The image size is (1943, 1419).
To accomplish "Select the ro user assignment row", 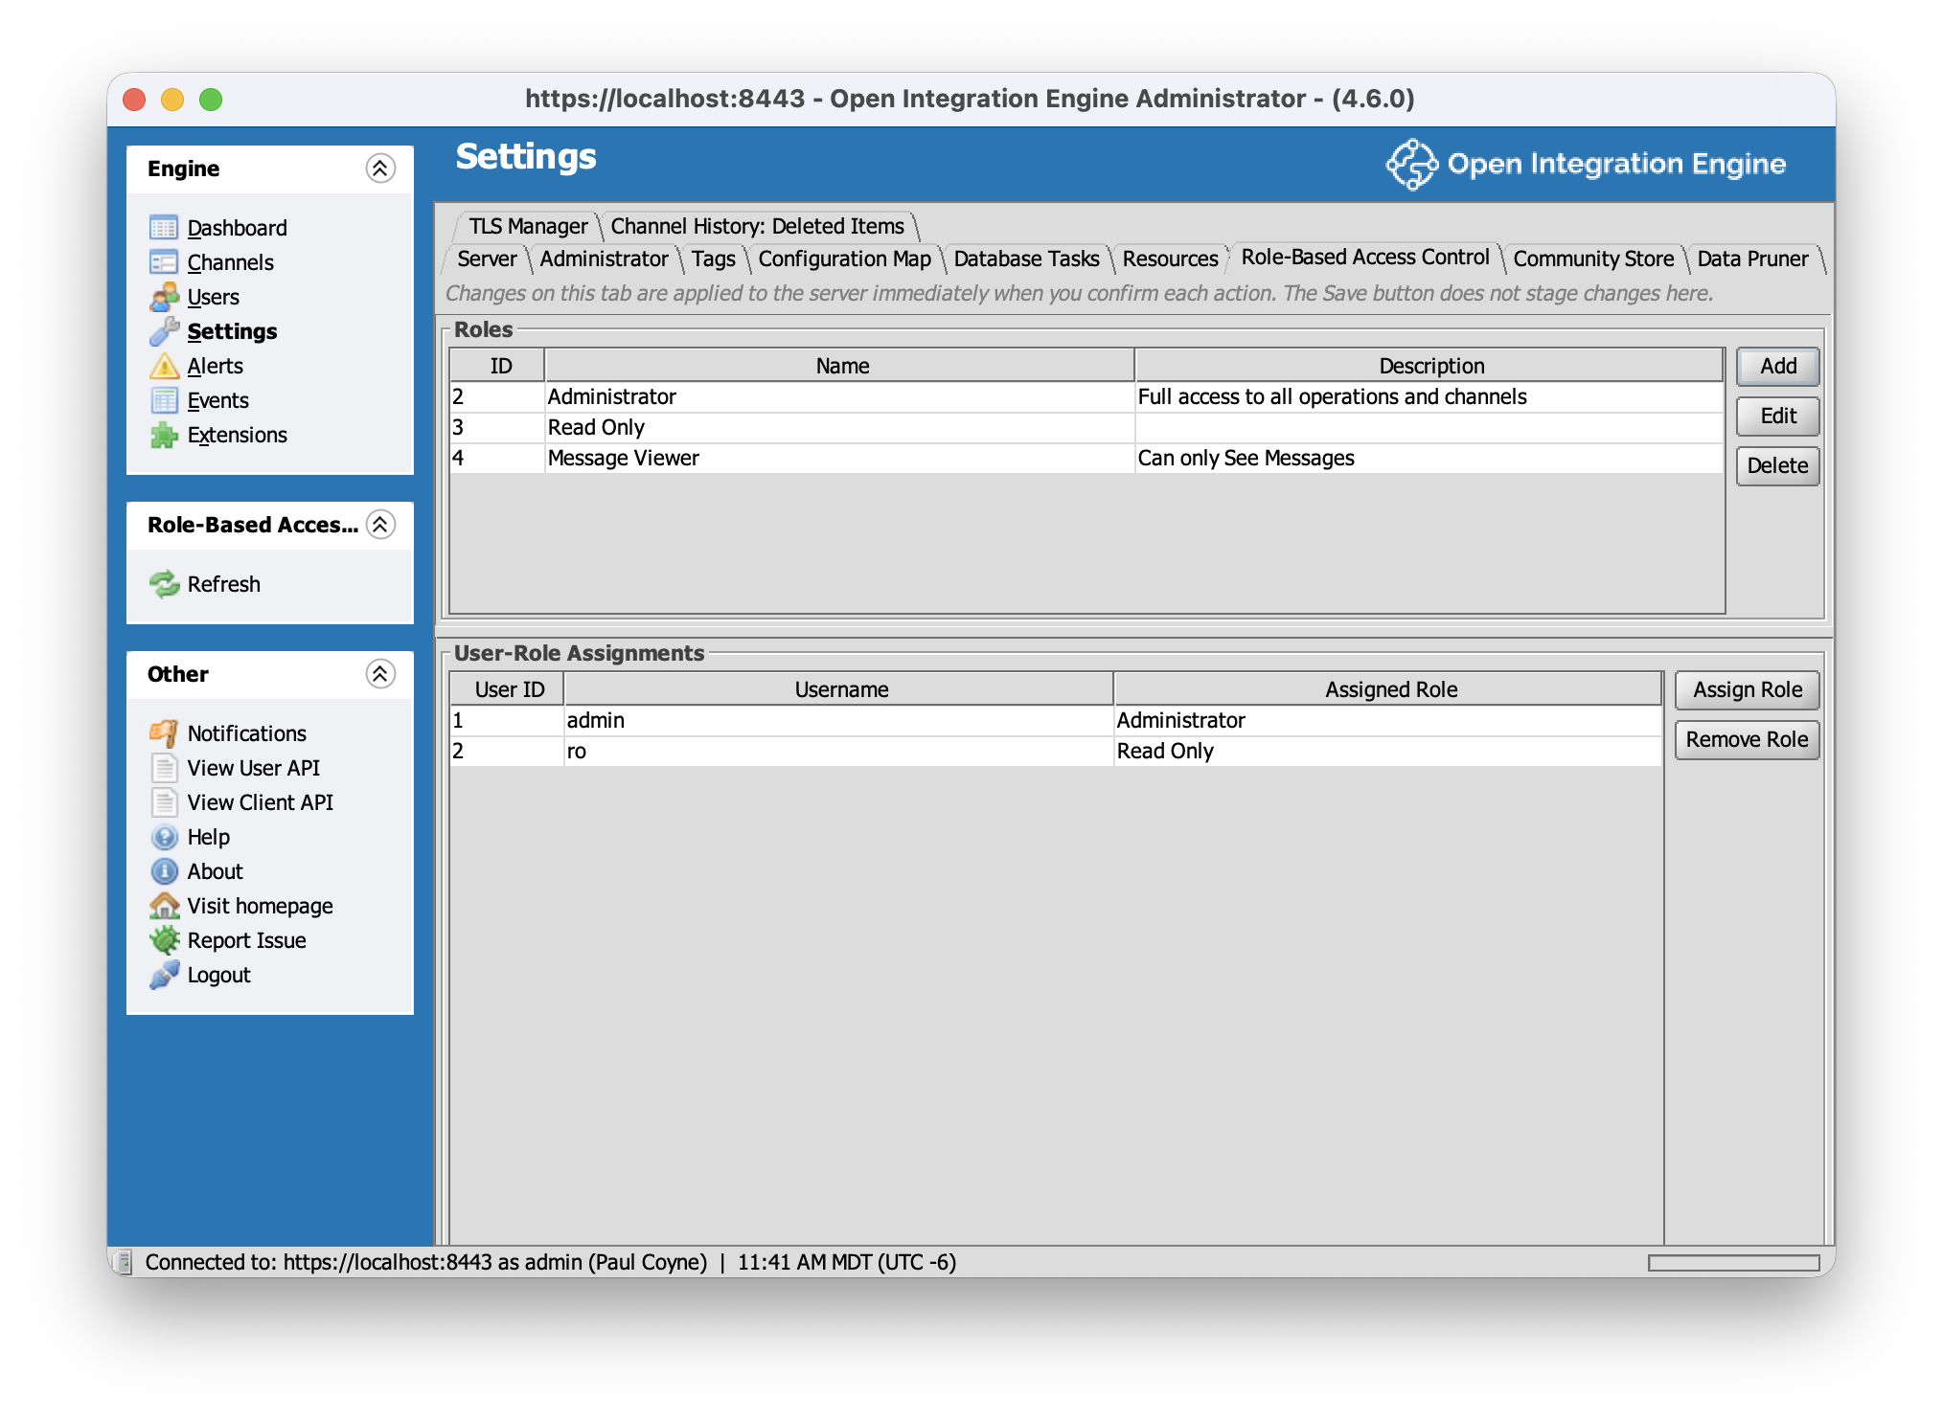I will point(1056,751).
